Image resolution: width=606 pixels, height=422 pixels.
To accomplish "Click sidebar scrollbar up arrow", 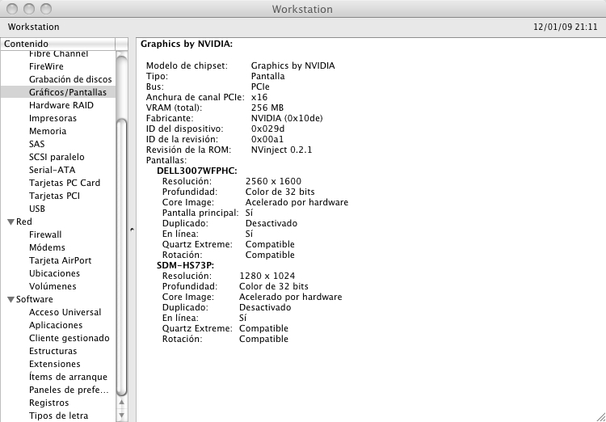I will coord(121,403).
